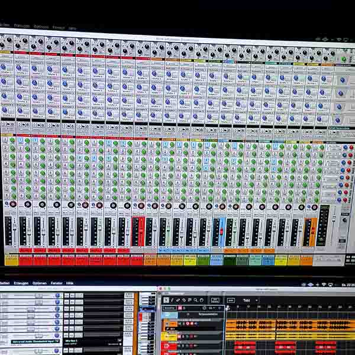
Task: Select the Magnifying glass zoom tool
Action: coord(196,300)
